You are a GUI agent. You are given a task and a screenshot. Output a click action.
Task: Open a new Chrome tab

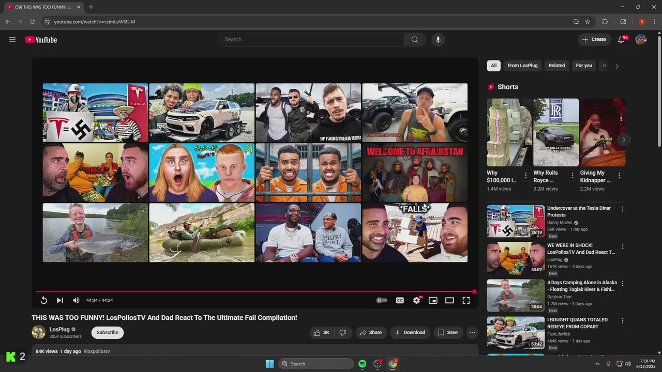pyautogui.click(x=91, y=7)
